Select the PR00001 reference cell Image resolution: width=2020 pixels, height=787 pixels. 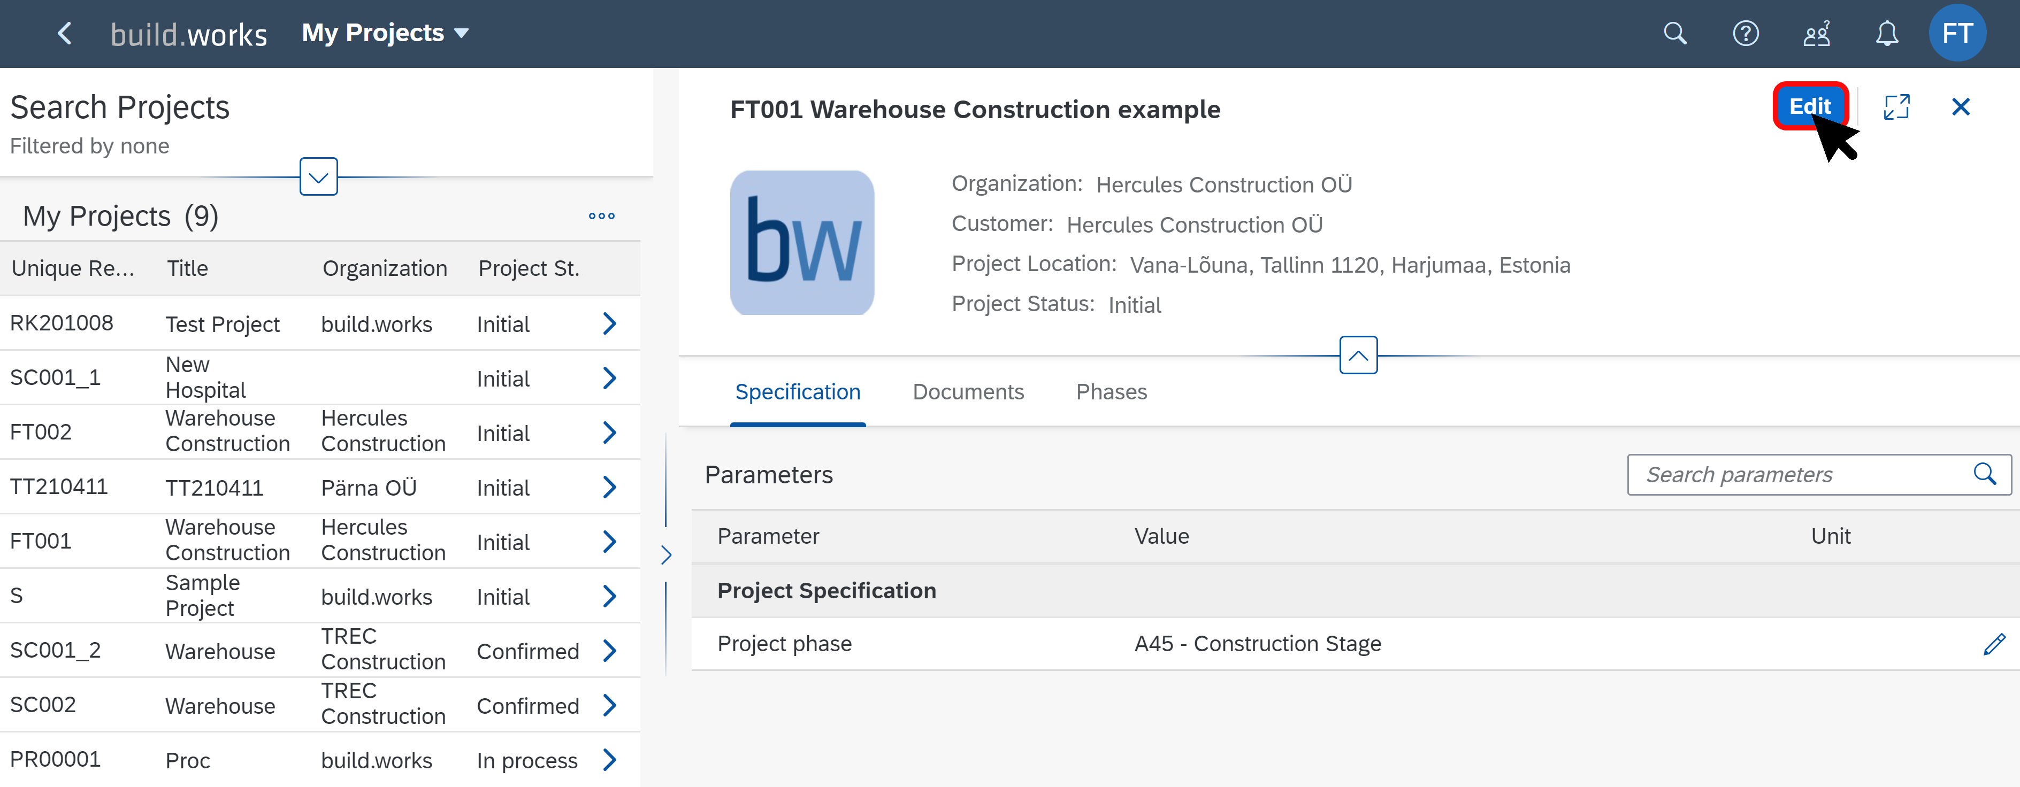tap(56, 760)
